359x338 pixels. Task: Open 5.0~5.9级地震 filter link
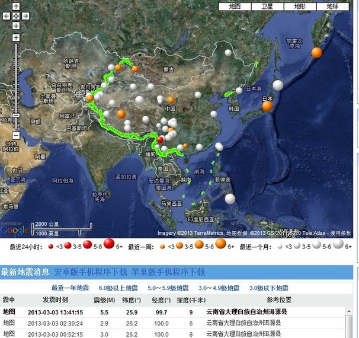pos(168,288)
